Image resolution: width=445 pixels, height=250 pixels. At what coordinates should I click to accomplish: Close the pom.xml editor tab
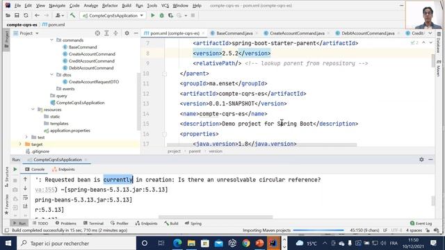(x=203, y=33)
